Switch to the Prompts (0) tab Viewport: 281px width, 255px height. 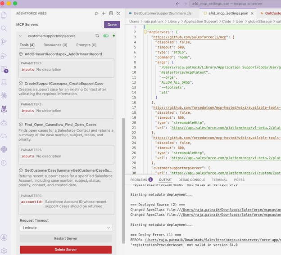(86, 45)
